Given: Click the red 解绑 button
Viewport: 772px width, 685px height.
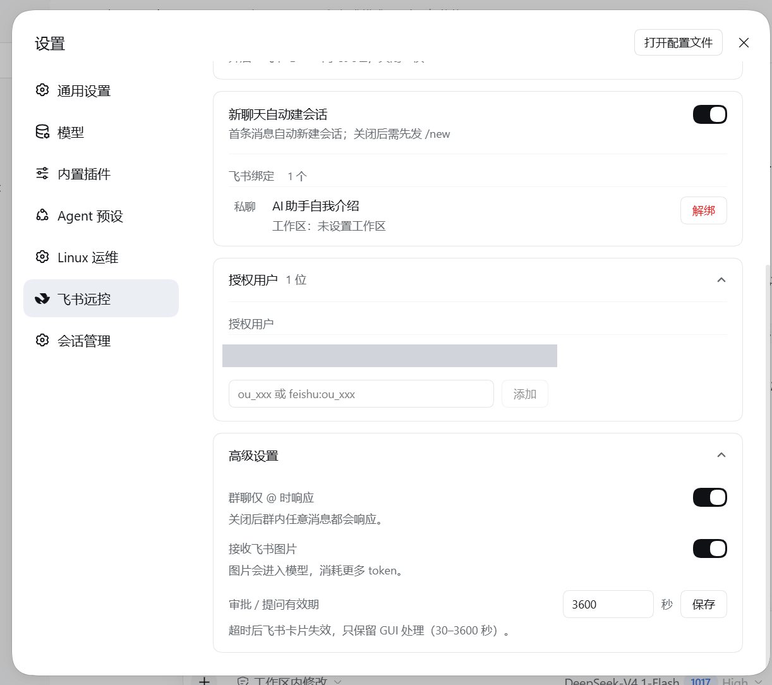Looking at the screenshot, I should click(x=704, y=210).
